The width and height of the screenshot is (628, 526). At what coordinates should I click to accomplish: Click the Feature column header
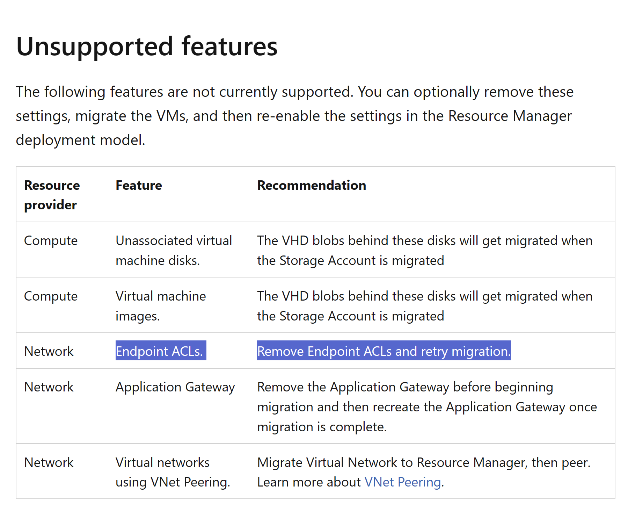138,185
